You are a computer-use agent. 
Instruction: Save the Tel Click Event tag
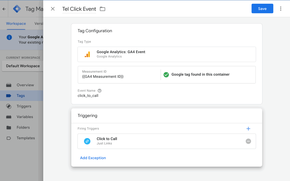262,8
